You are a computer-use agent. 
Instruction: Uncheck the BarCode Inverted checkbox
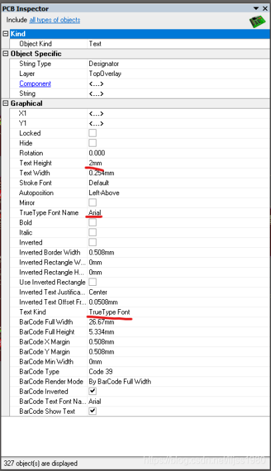93,391
